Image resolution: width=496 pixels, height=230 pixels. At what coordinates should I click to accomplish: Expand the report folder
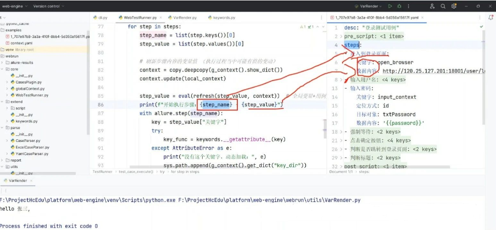(x=2, y=161)
